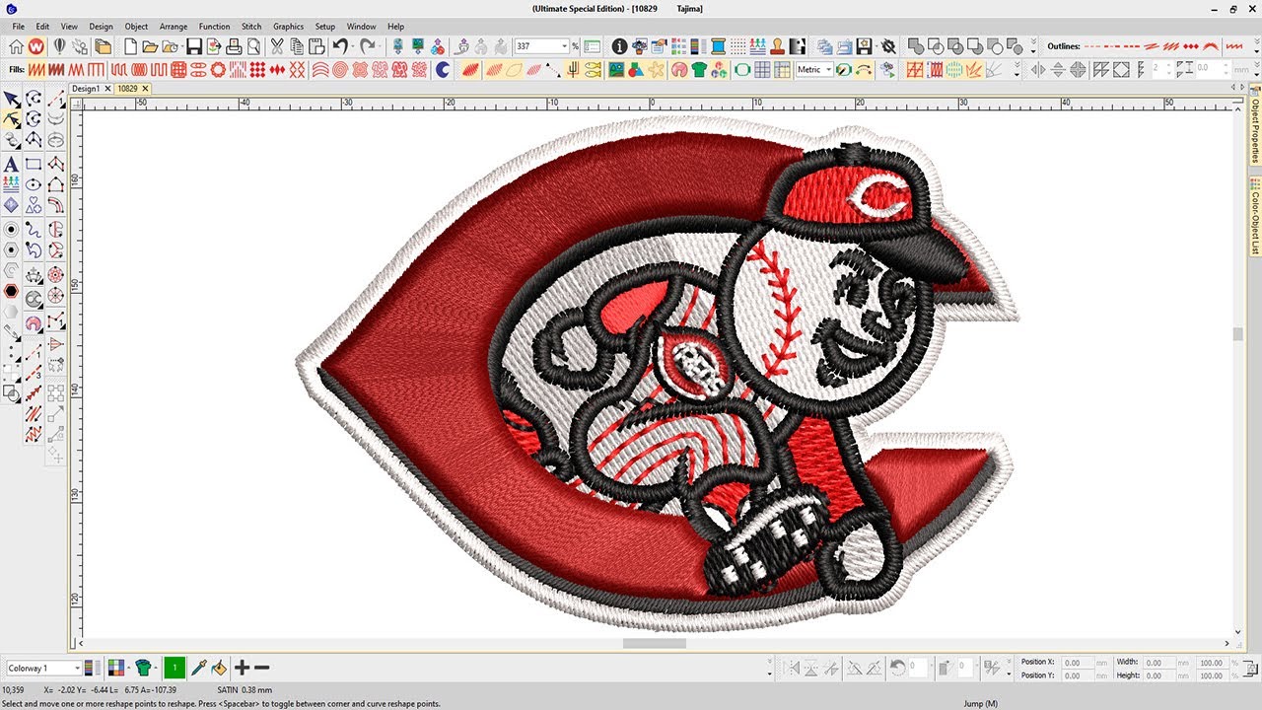1262x710 pixels.
Task: Click the red Wilcom W icon
Action: [x=36, y=46]
